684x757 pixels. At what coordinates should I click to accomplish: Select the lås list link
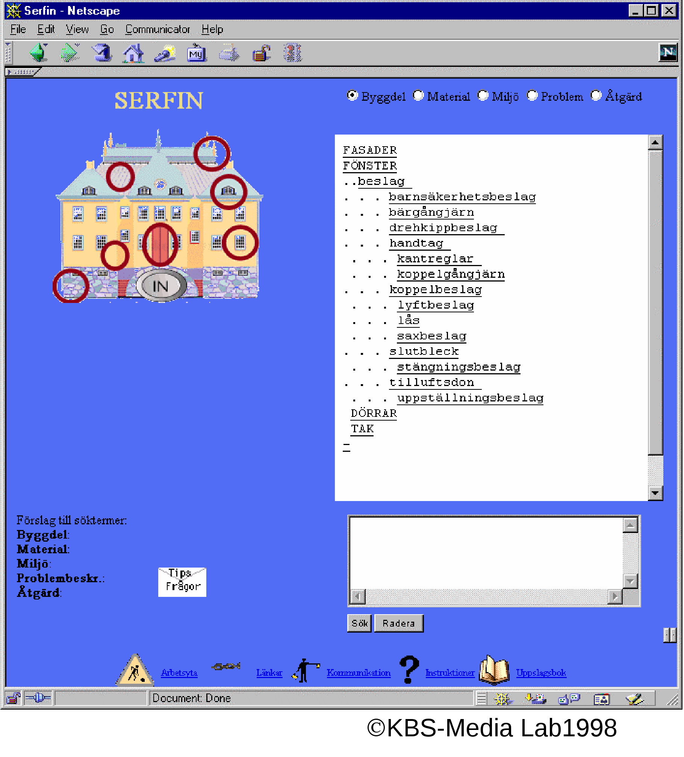[x=409, y=321]
